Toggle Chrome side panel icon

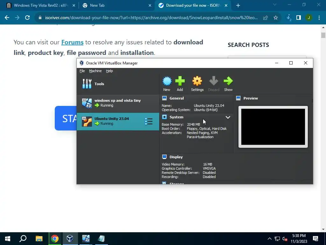coord(299,18)
